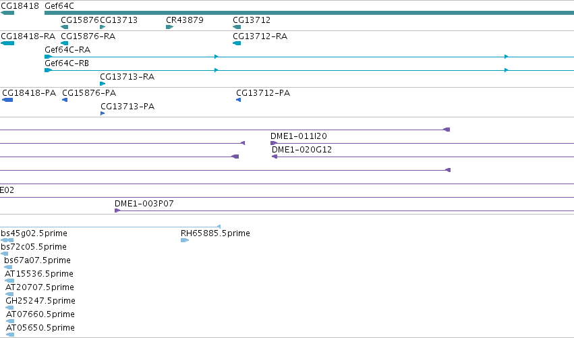Viewport: 574px width, 338px height.
Task: Click the GH25247.5prime label
Action: click(x=40, y=301)
